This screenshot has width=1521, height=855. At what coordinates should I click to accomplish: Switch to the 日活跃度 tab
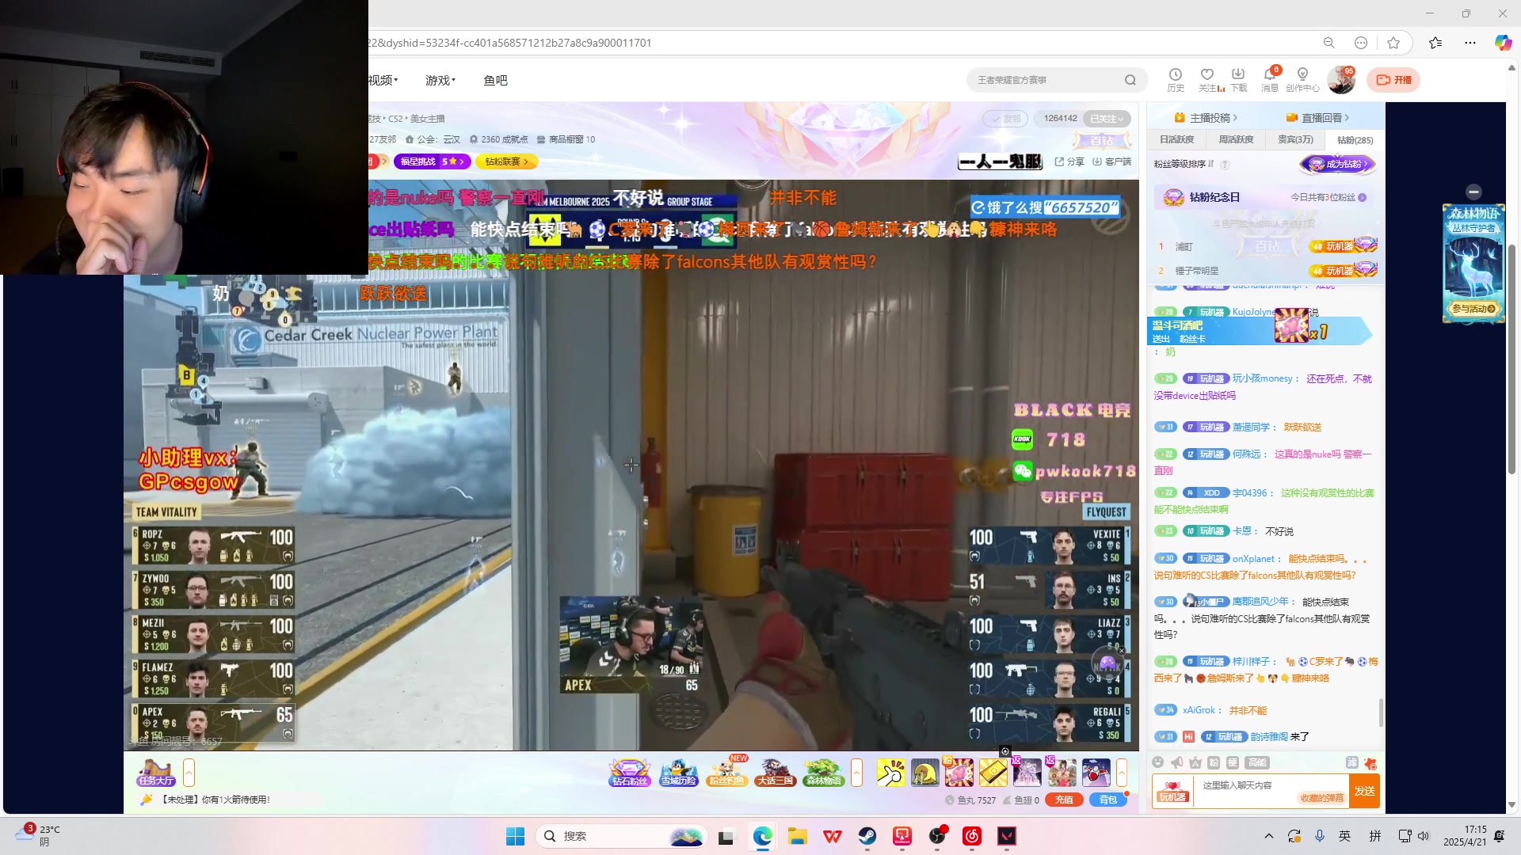(x=1176, y=139)
